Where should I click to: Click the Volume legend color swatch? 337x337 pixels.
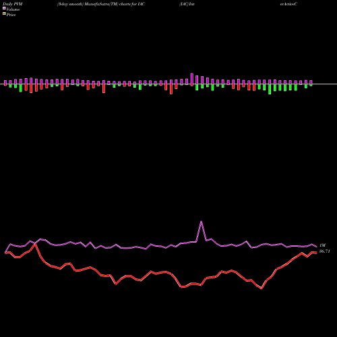click(x=4, y=8)
